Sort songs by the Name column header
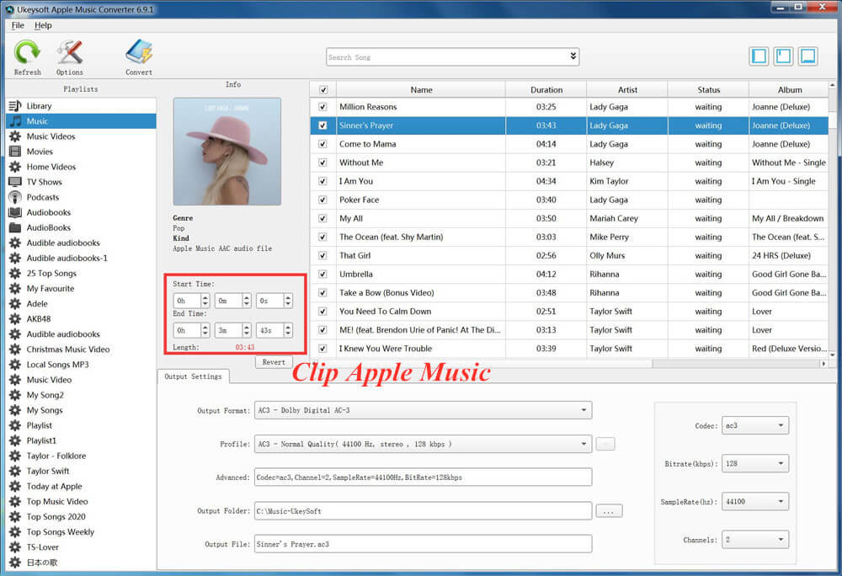Image resolution: width=842 pixels, height=576 pixels. (x=421, y=89)
